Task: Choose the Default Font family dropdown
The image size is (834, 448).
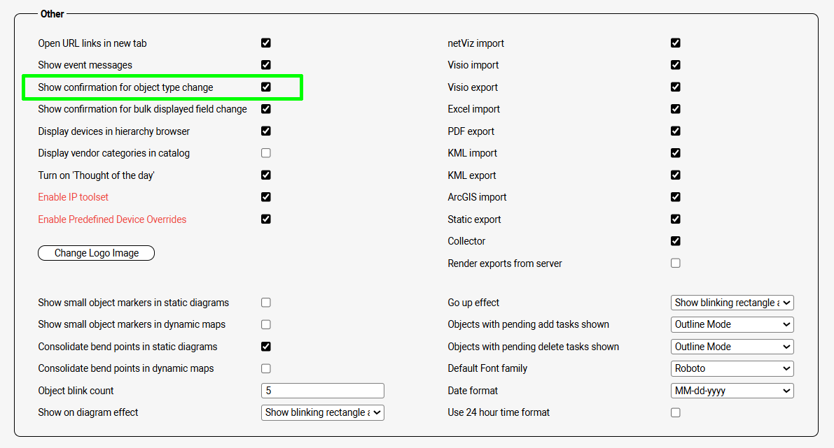Action: (x=732, y=368)
